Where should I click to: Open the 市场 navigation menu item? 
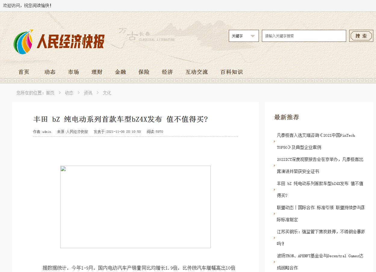point(73,72)
